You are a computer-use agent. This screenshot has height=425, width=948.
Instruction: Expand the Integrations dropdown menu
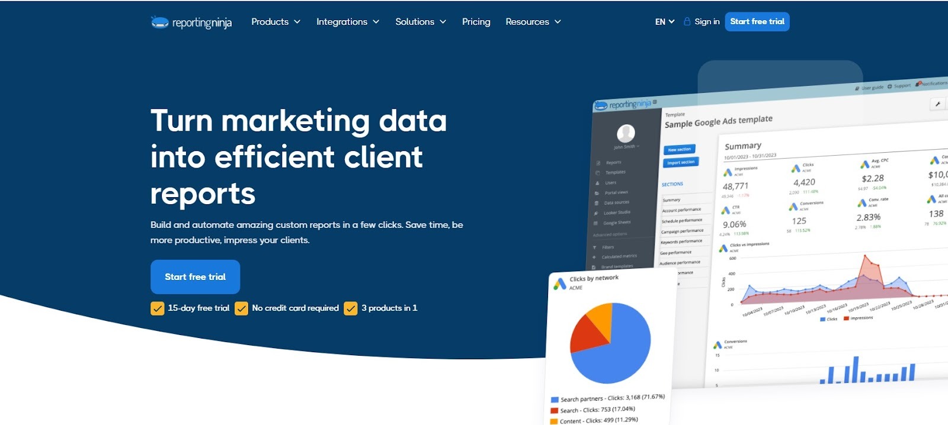(x=348, y=22)
